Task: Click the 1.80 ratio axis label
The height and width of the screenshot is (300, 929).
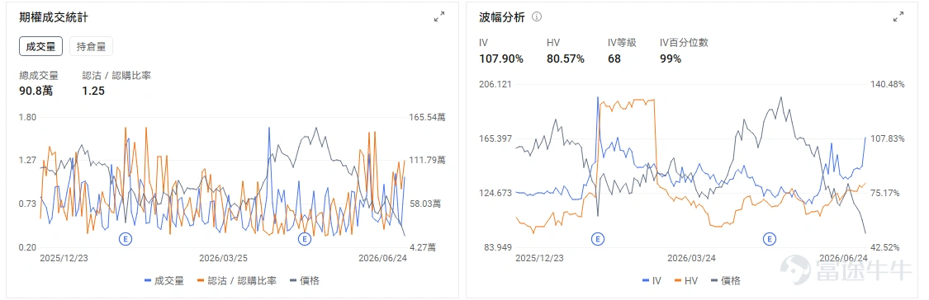Action: point(28,117)
